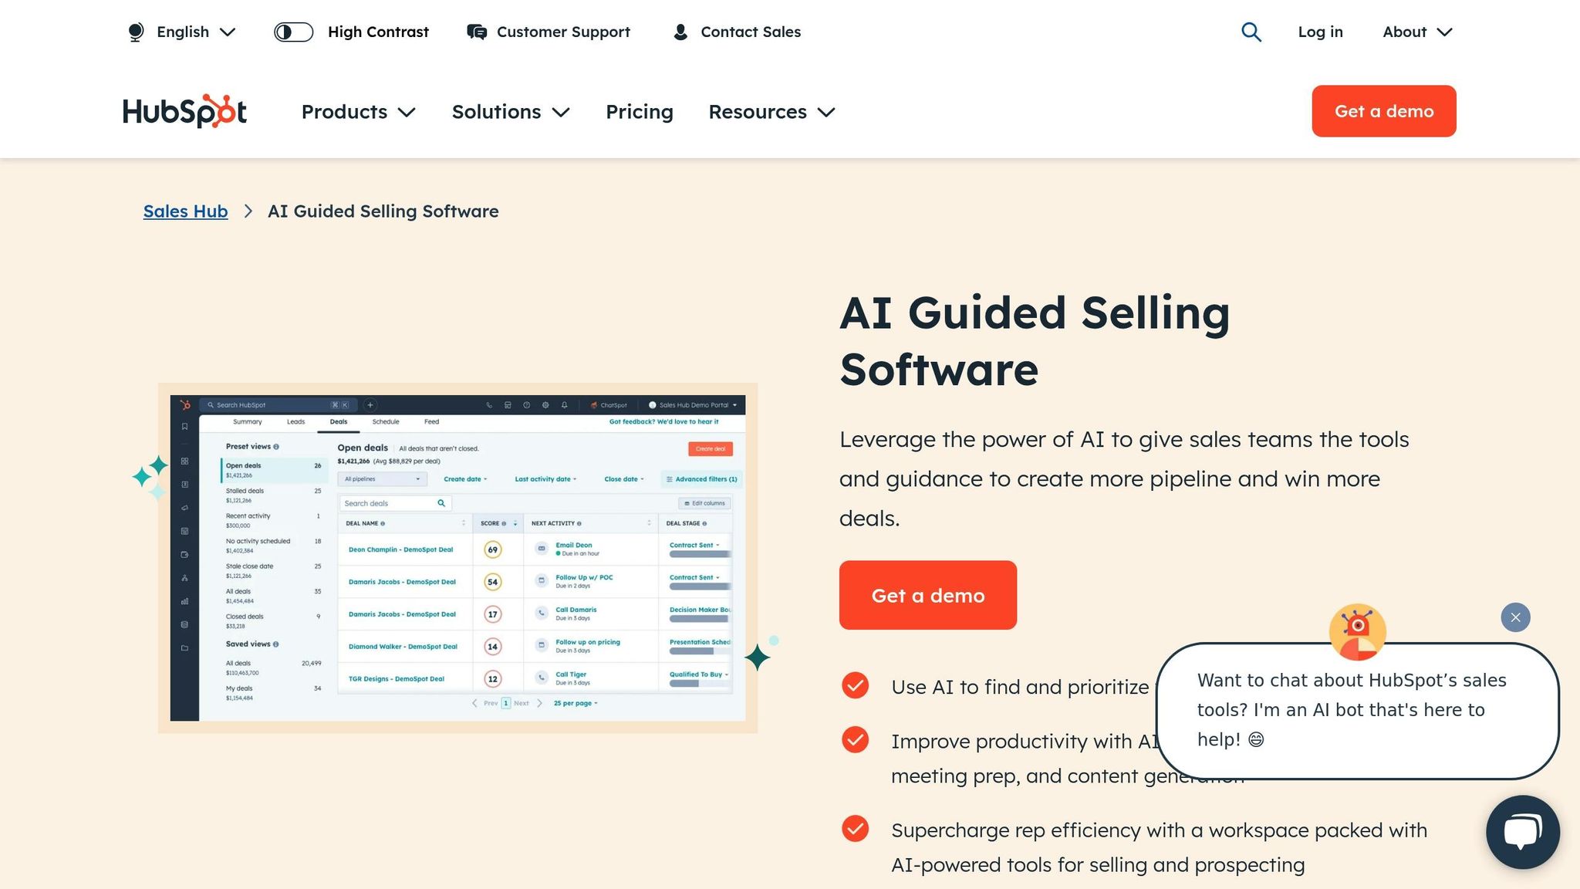
Task: Open Sales Hub Demo Portal menu
Action: pyautogui.click(x=693, y=405)
